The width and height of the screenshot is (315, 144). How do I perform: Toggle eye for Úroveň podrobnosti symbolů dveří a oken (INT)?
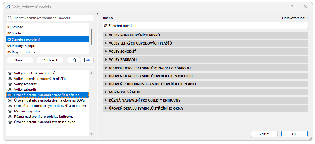[10, 106]
